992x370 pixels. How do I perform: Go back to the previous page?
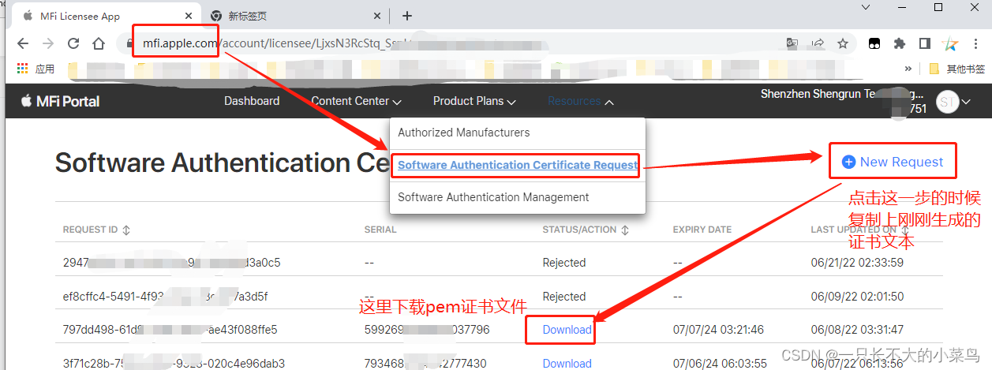22,43
